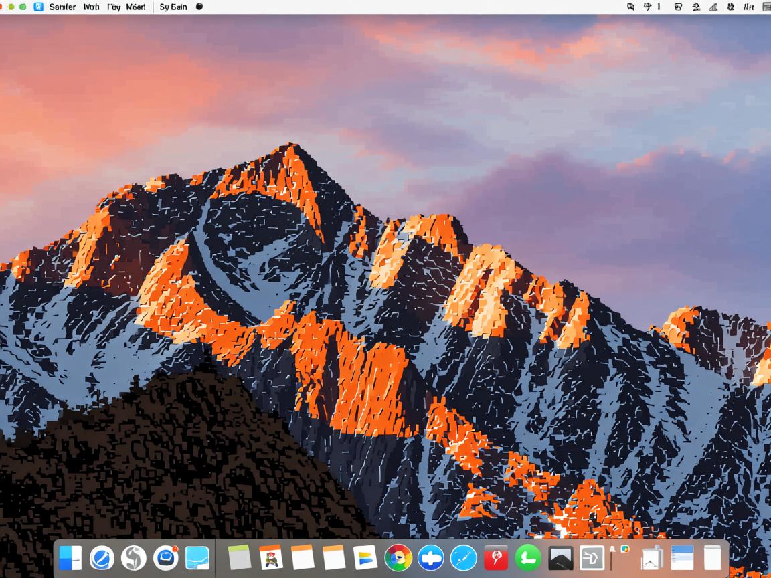
Task: Launch the red app icon in dock
Action: [x=496, y=557]
